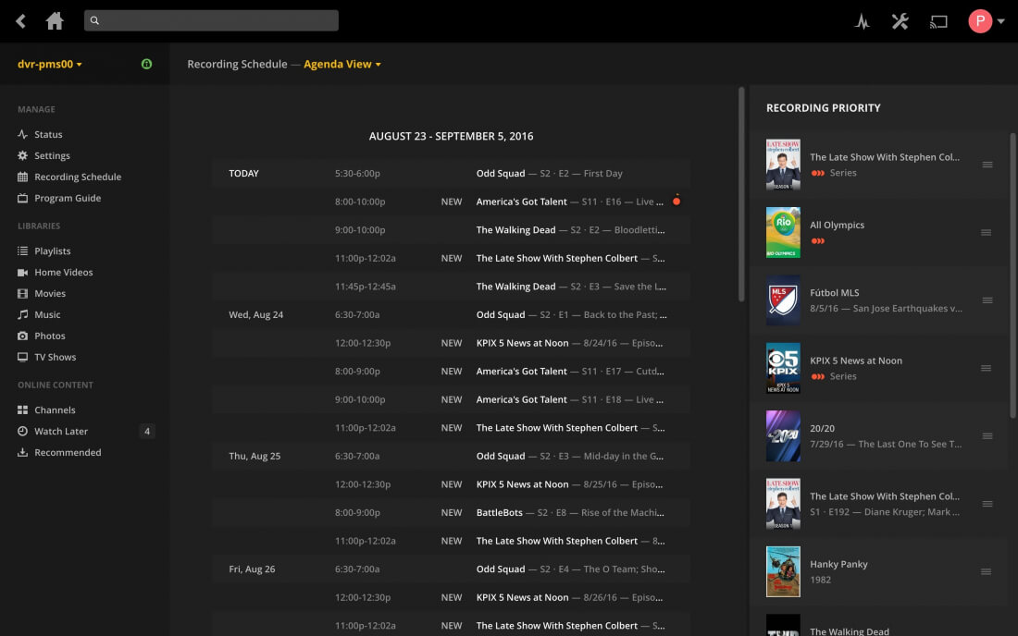Open Watch Later in Online Content
Image resolution: width=1018 pixels, height=636 pixels.
point(61,431)
